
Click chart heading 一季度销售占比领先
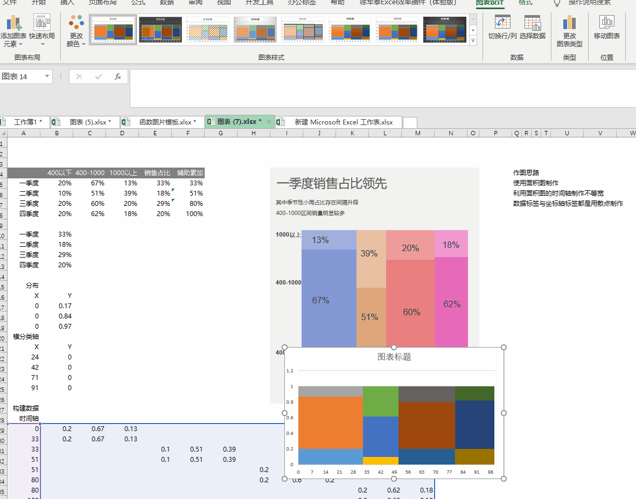coord(331,183)
